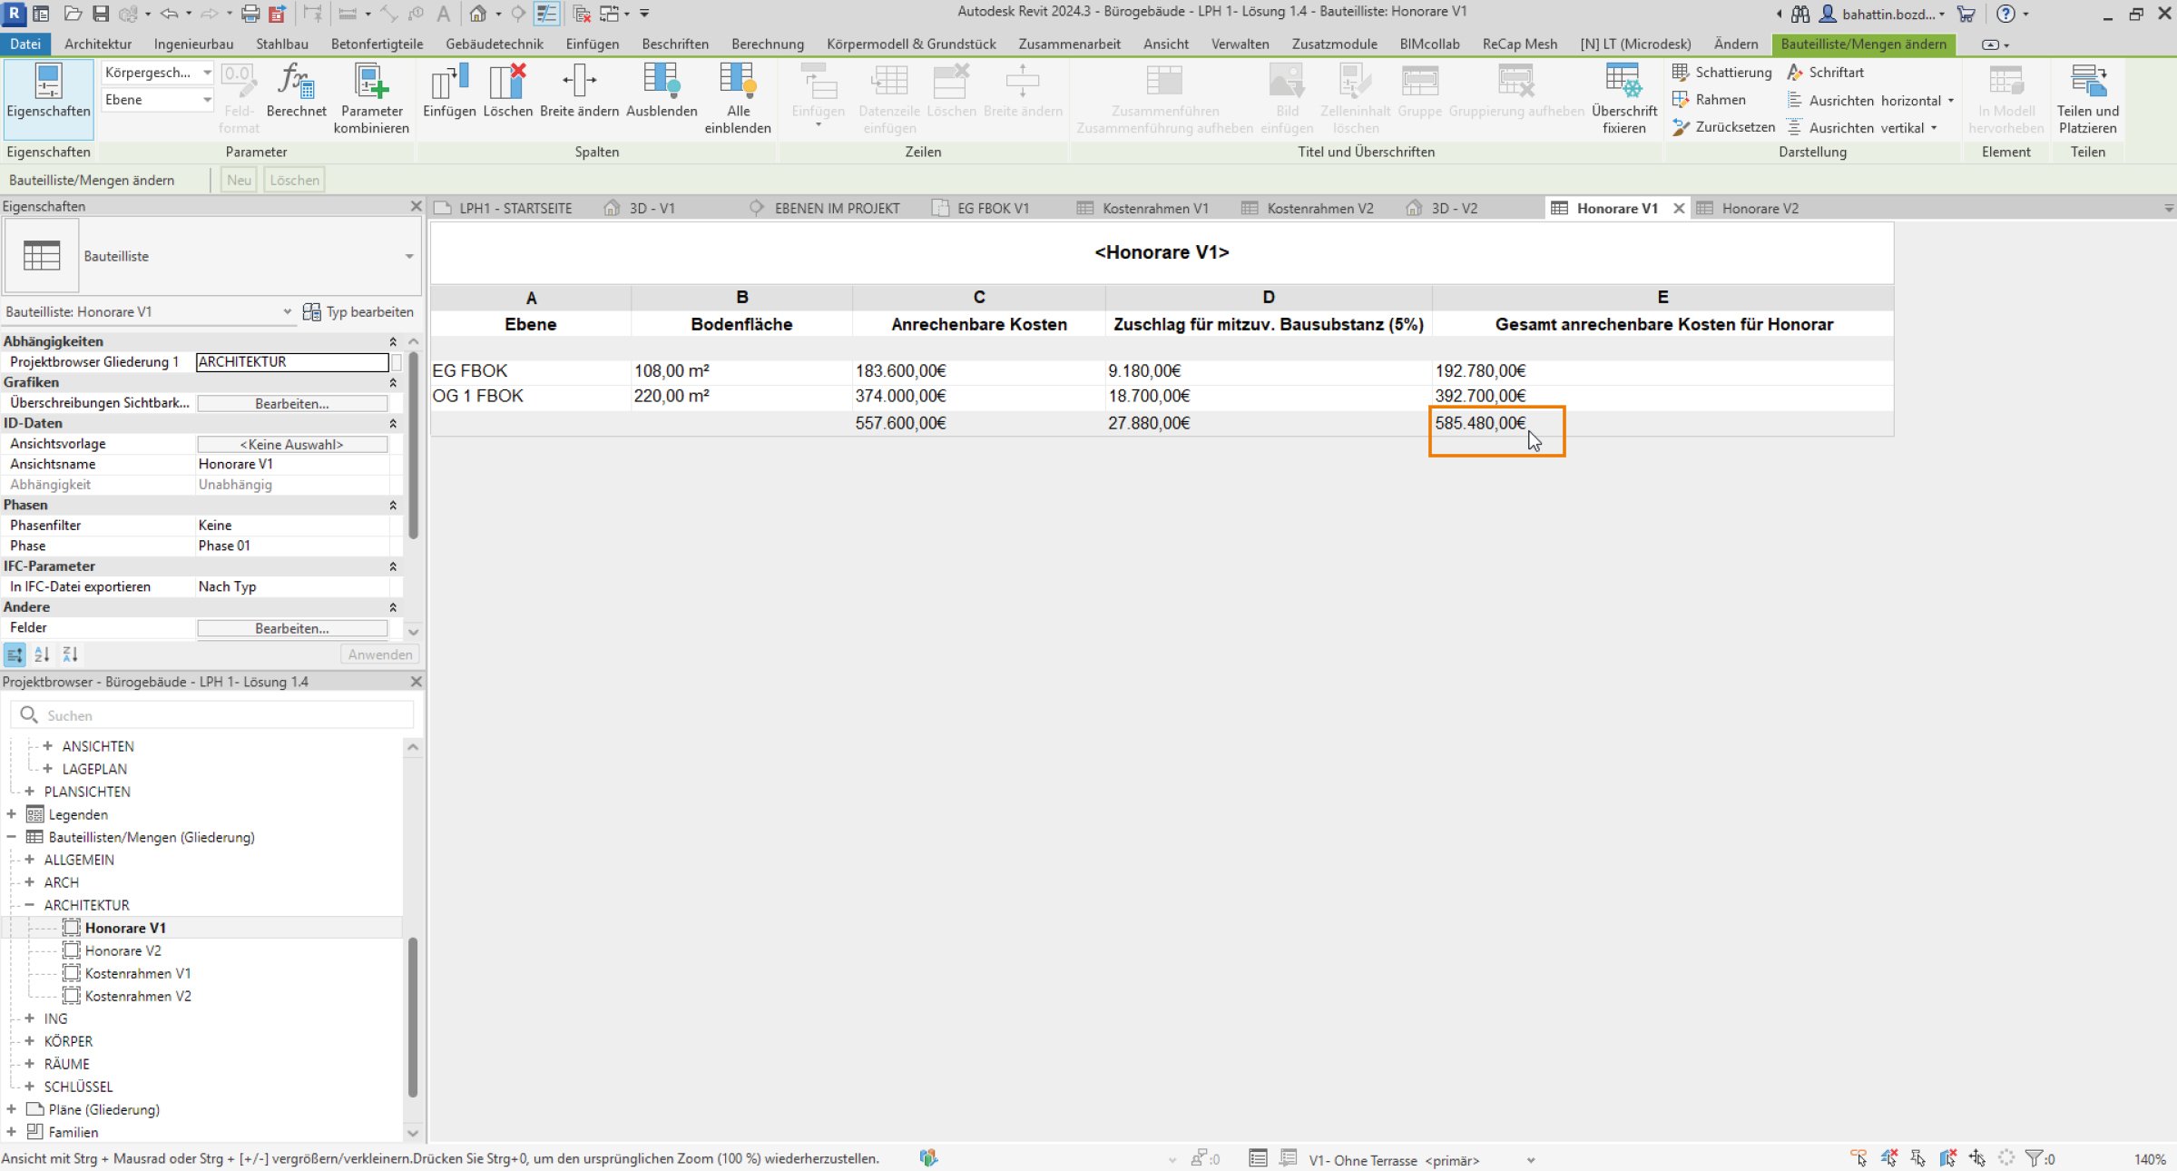The width and height of the screenshot is (2177, 1171).
Task: Open the Gebäudetechnik ribbon tab
Action: tap(495, 44)
